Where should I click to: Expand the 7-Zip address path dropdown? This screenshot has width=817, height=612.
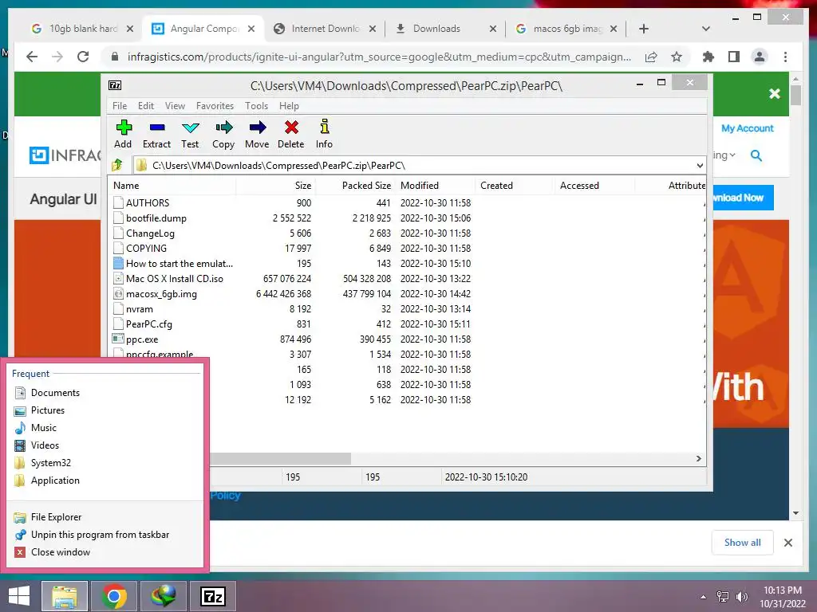click(700, 166)
